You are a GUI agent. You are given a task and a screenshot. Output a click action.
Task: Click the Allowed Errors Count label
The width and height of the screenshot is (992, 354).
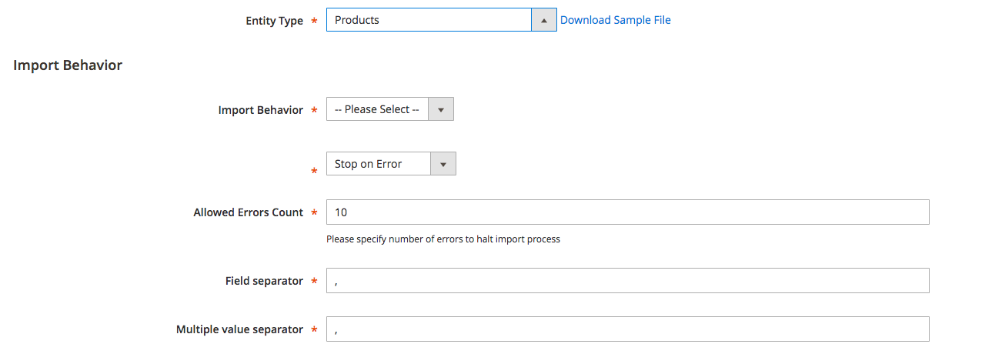[x=248, y=212]
